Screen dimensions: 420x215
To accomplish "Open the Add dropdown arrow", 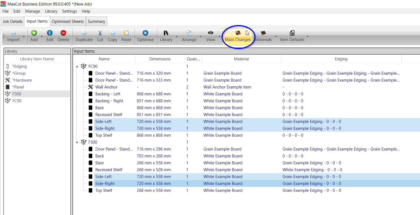I will (42, 37).
